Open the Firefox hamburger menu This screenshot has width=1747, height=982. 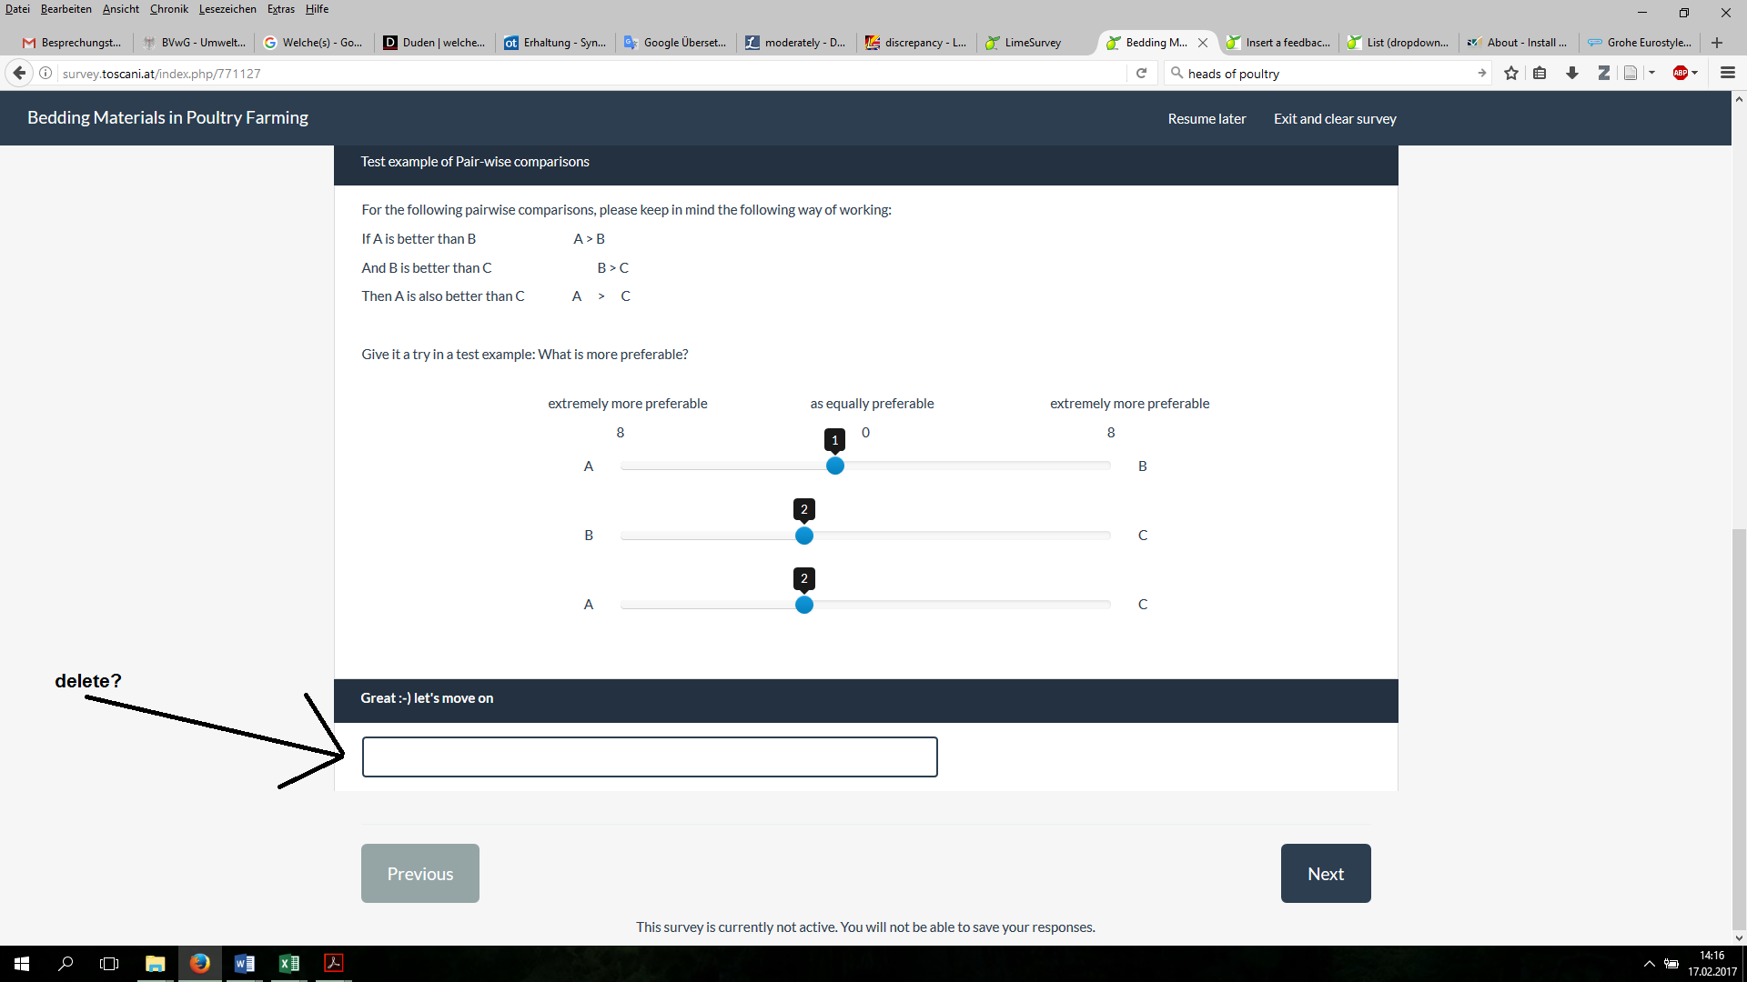click(1728, 73)
